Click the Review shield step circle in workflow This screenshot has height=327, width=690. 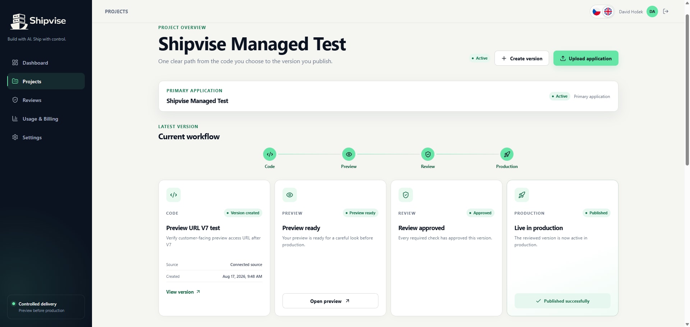[x=428, y=154]
